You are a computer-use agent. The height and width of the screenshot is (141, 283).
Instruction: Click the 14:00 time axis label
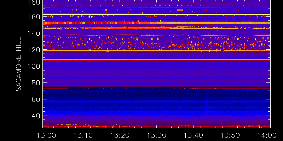click(x=267, y=135)
